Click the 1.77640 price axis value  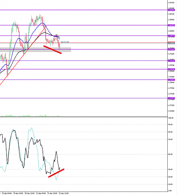(x=171, y=94)
